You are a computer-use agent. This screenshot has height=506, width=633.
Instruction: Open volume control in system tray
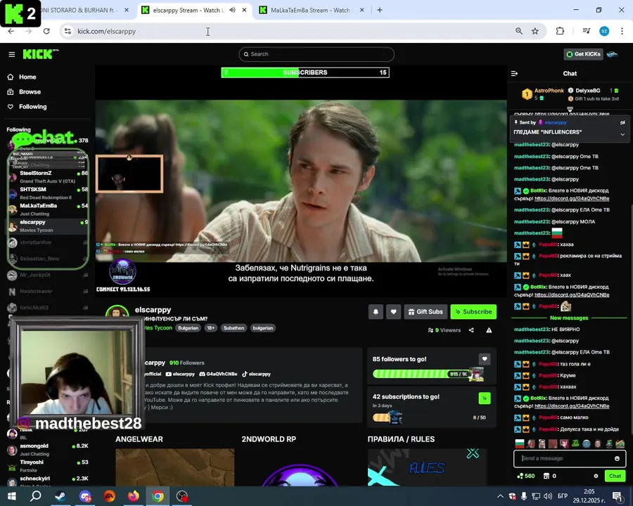coord(548,496)
